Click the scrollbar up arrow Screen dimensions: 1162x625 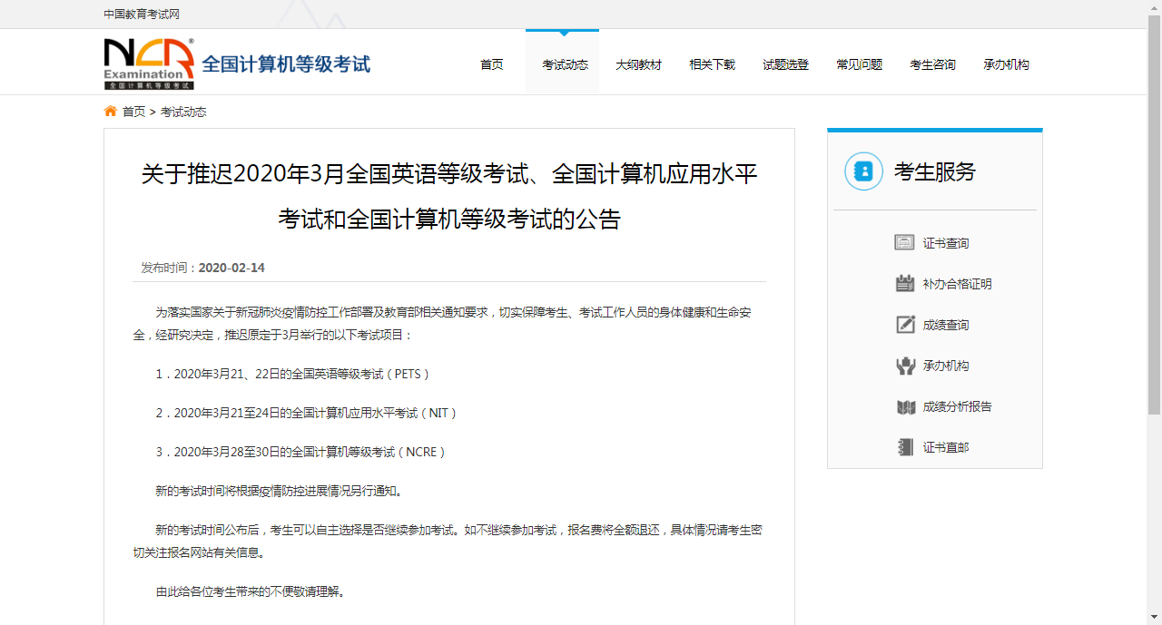pos(1154,6)
